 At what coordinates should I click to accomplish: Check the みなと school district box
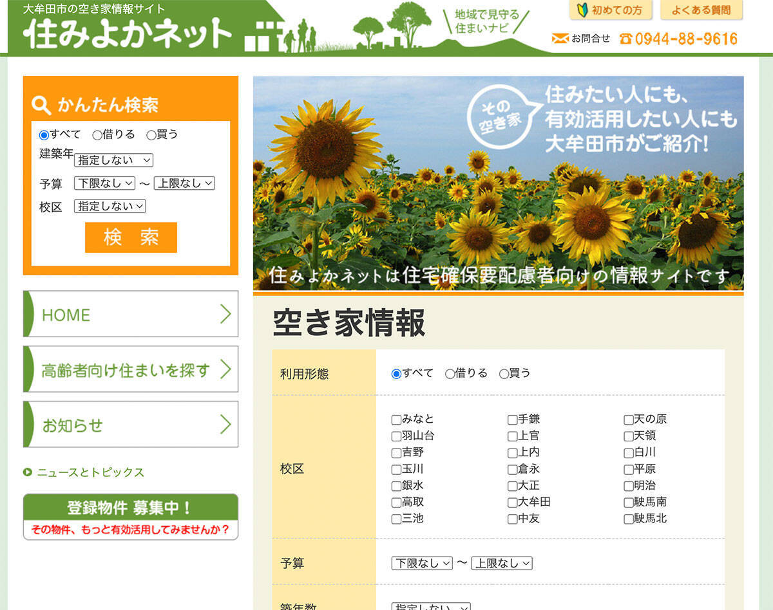[x=396, y=420]
